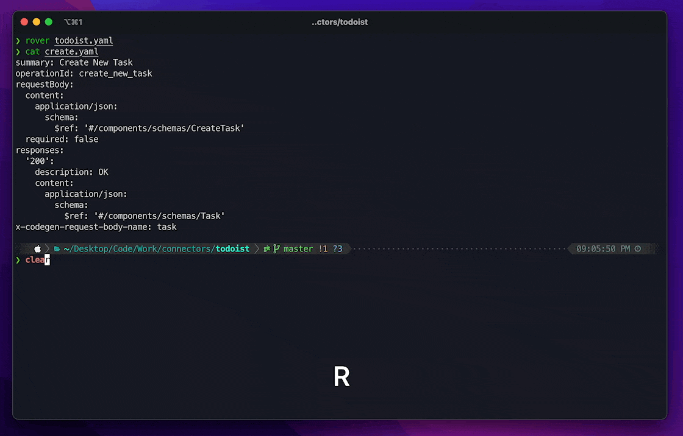Click the schemas/Task $ref line

tap(145, 216)
